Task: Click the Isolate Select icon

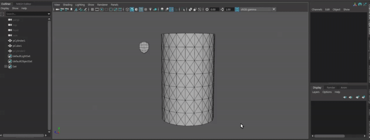Action: [183, 10]
